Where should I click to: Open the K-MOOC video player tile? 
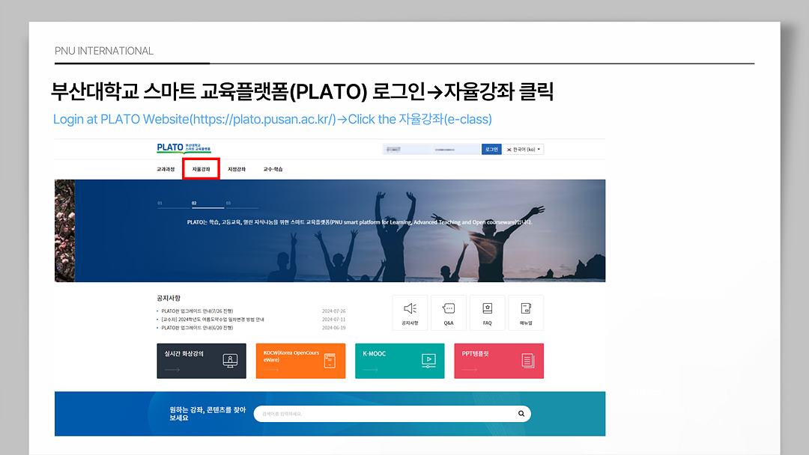pyautogui.click(x=399, y=361)
